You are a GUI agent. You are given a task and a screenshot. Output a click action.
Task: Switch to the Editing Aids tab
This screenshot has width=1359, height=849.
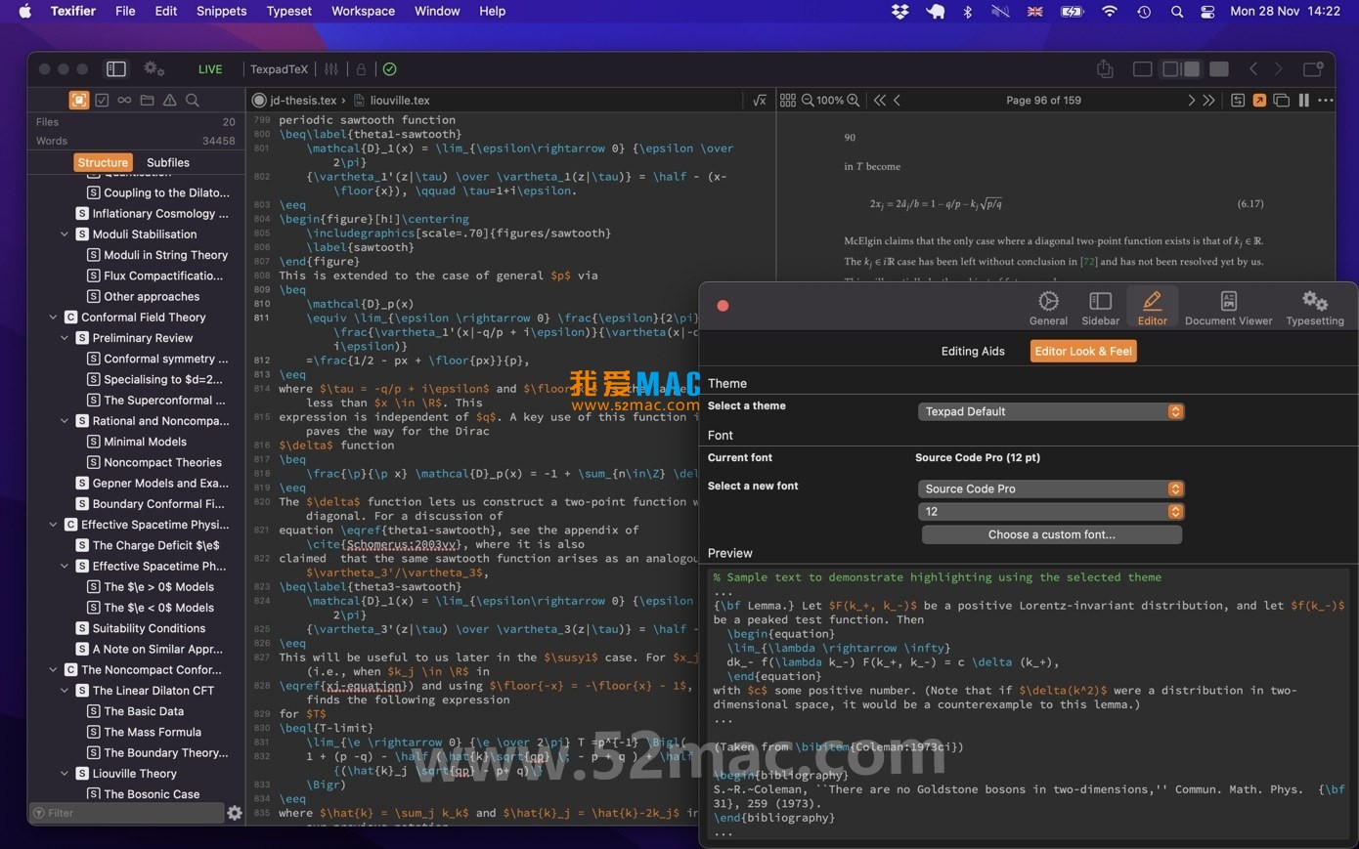coord(973,351)
